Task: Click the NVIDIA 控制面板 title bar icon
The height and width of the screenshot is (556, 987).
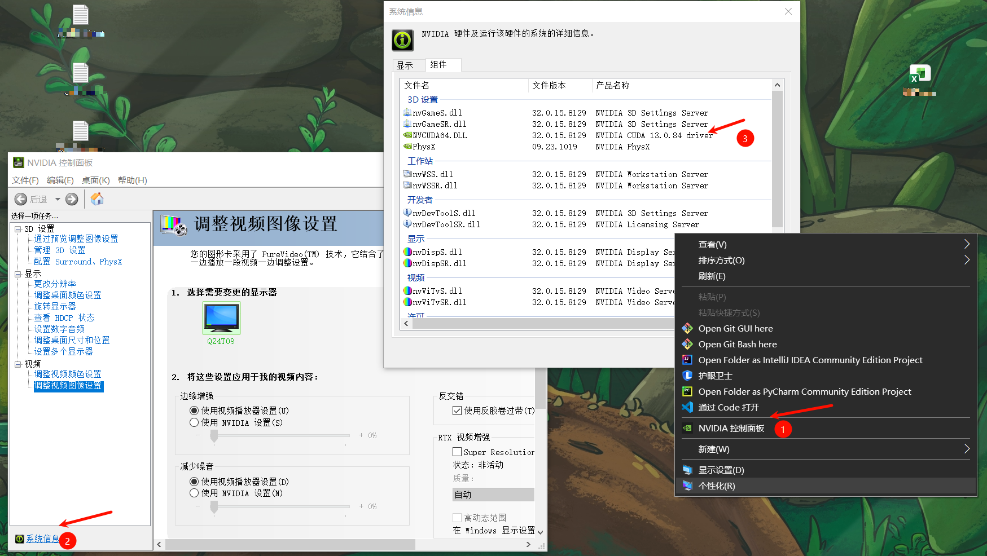Action: point(19,163)
